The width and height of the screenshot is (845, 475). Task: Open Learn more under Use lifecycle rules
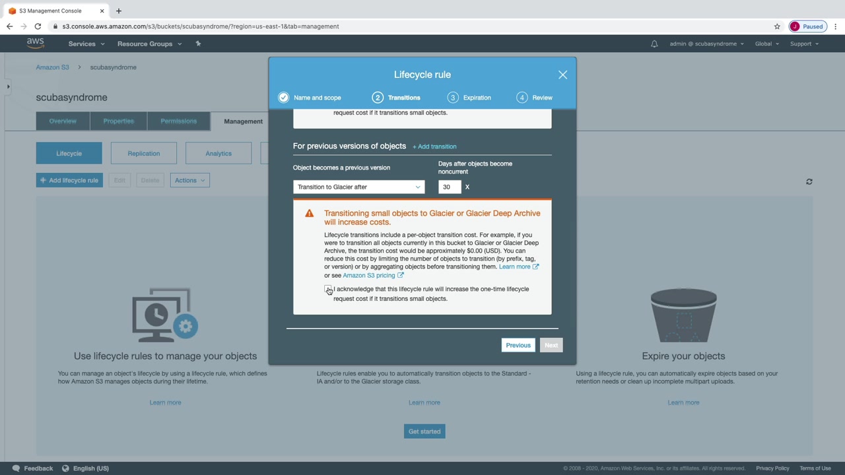(165, 402)
